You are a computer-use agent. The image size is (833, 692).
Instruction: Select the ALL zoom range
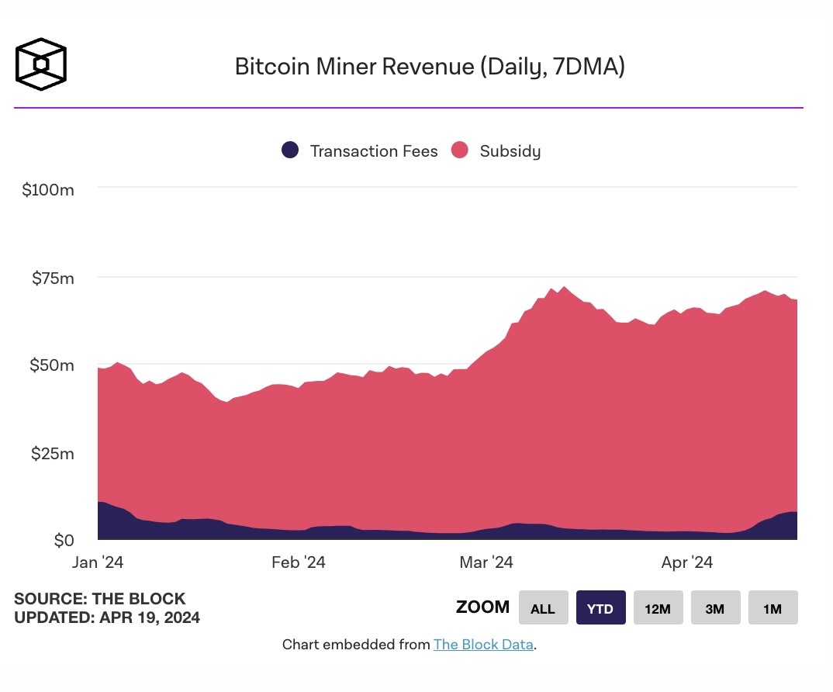(544, 607)
